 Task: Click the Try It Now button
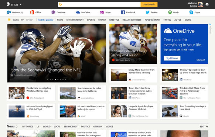point(172,58)
